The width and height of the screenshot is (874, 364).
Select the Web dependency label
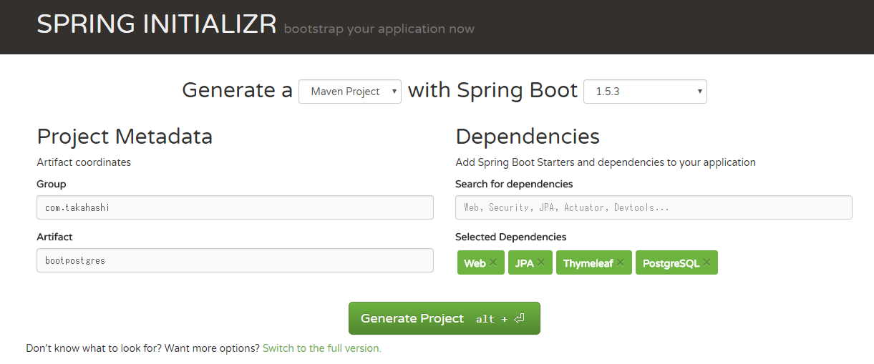coord(475,263)
